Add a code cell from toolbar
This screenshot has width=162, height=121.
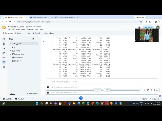18,33
